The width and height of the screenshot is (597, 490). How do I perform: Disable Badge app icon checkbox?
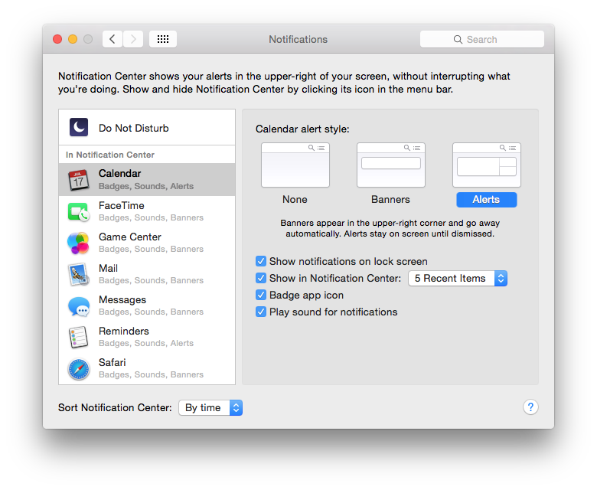(261, 295)
